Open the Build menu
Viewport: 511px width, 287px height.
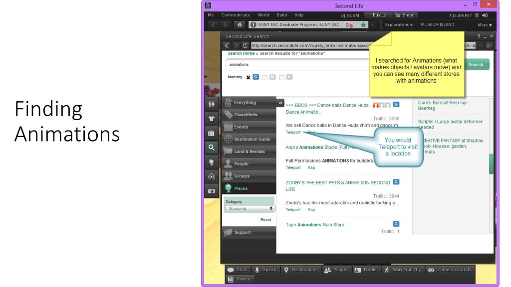pos(282,15)
